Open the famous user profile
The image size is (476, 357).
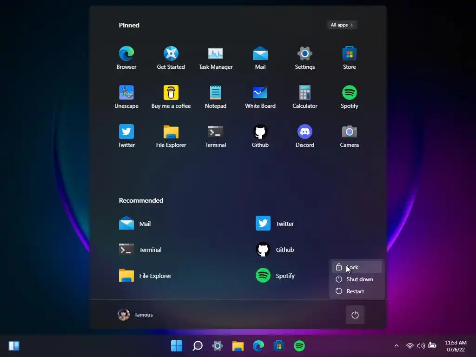click(x=135, y=315)
